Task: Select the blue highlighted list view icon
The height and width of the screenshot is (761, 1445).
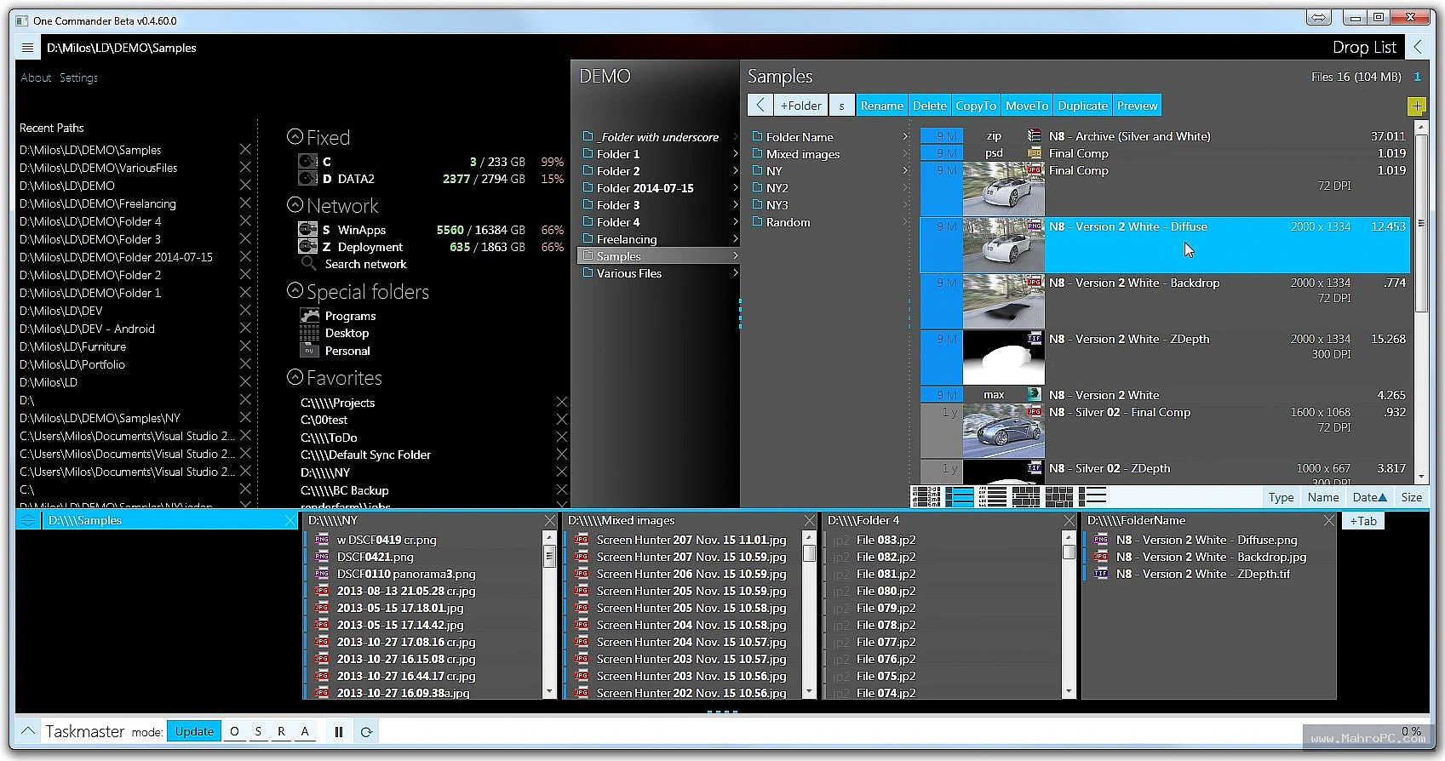Action: pos(960,496)
